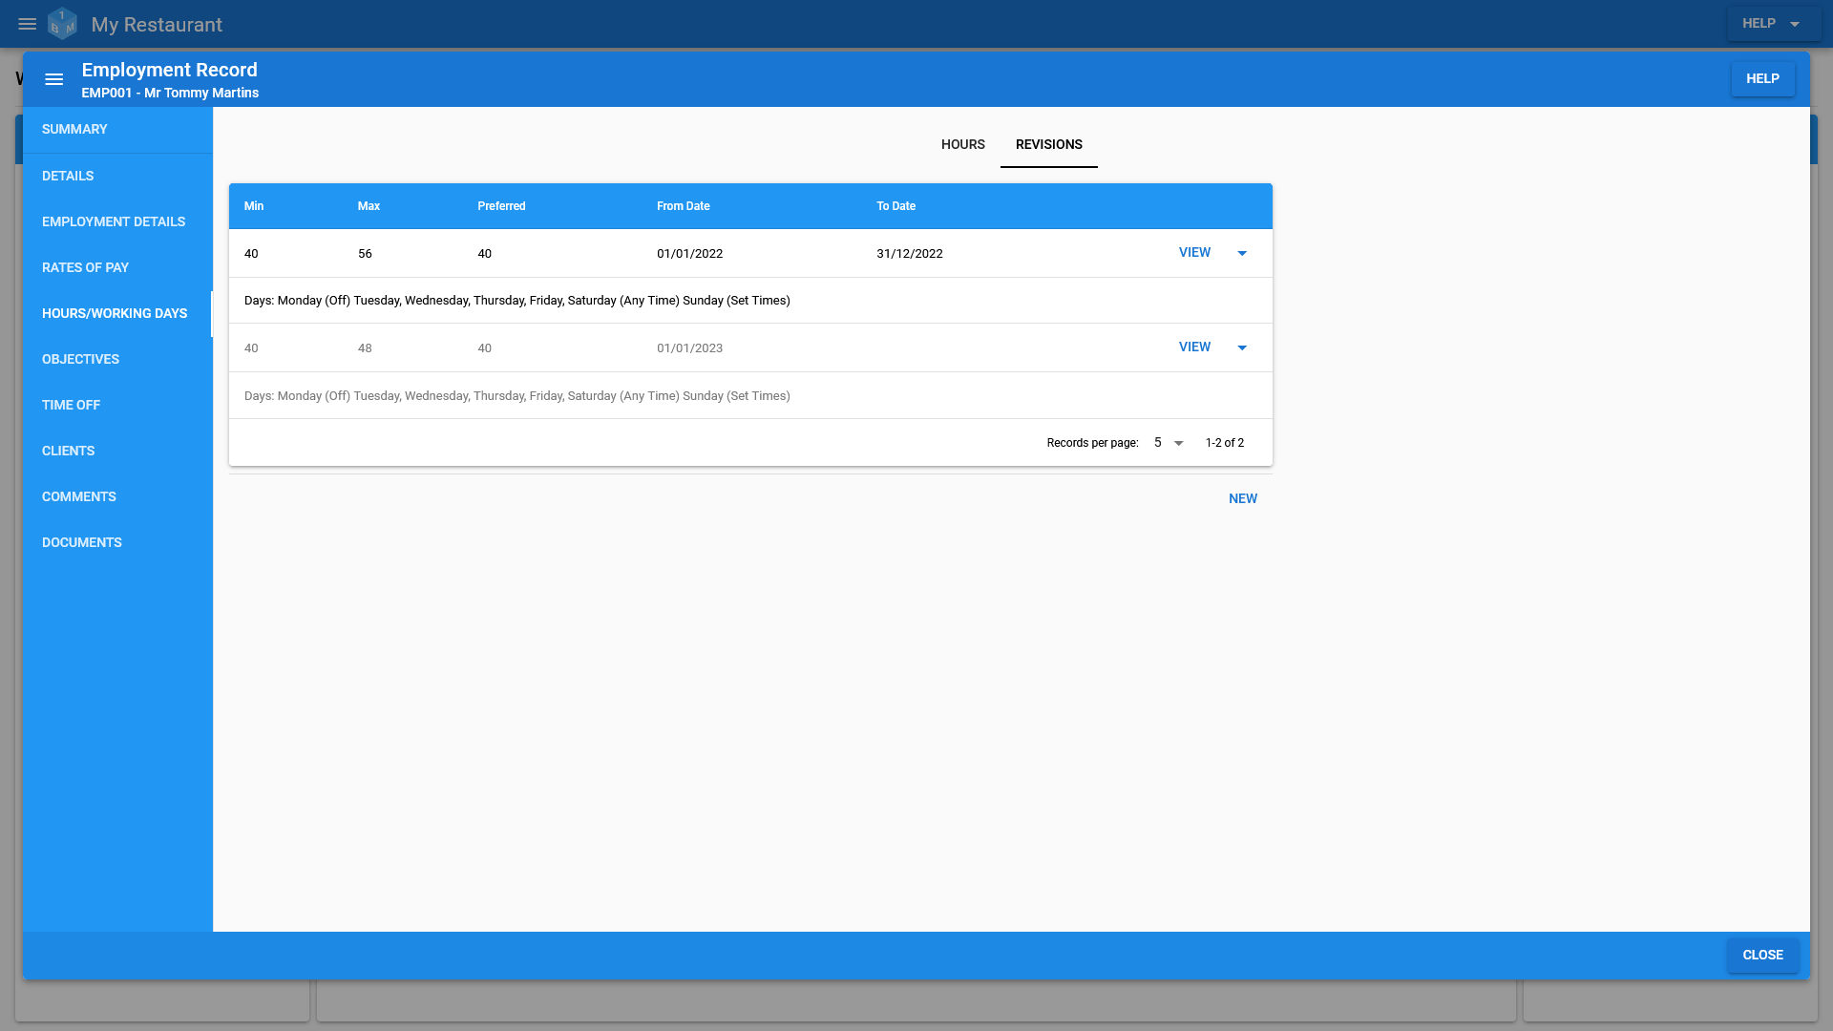Image resolution: width=1833 pixels, height=1031 pixels.
Task: Open EMPLOYMENT DETAILS section
Action: click(114, 221)
